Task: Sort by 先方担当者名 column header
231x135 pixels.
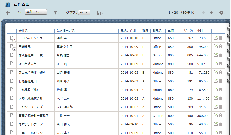Action: tap(66, 31)
